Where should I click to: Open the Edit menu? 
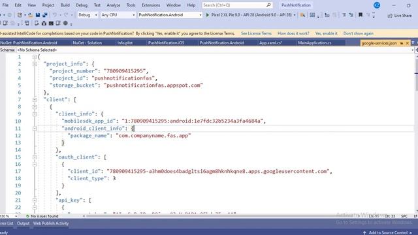(18, 5)
